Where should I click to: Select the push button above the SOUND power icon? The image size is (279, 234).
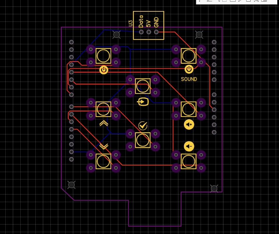(x=189, y=56)
